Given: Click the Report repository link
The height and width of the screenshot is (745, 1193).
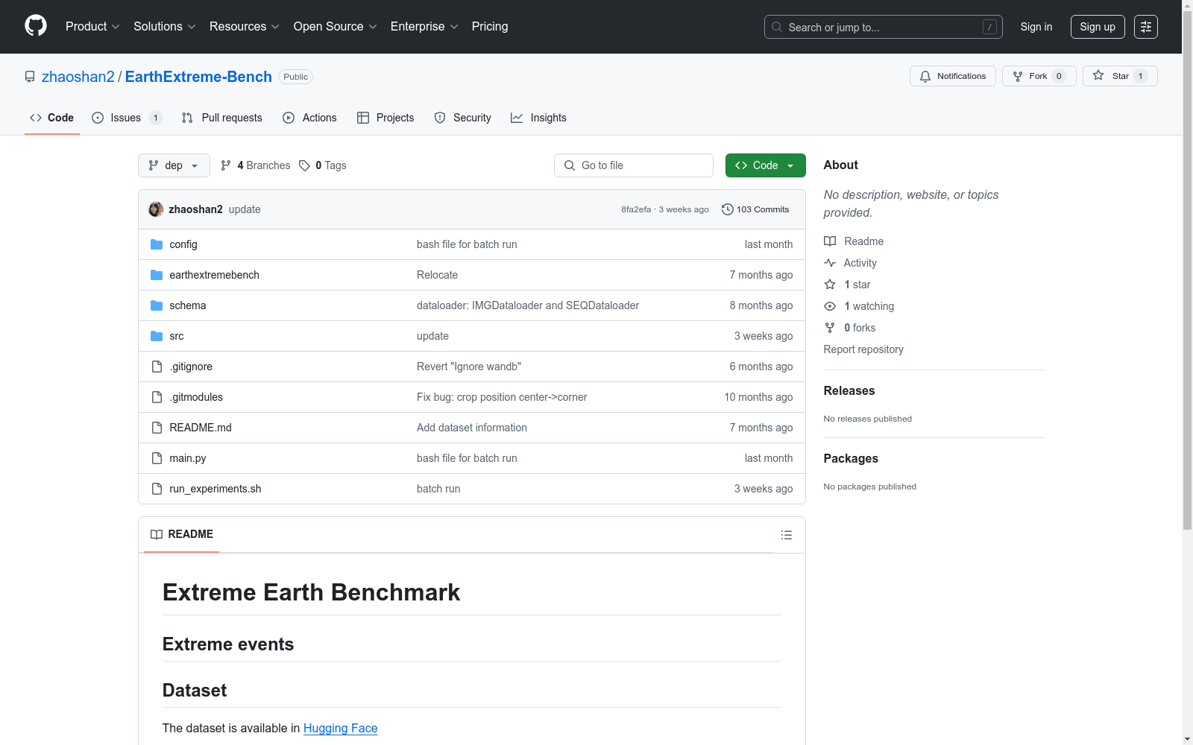Looking at the screenshot, I should coord(863,349).
